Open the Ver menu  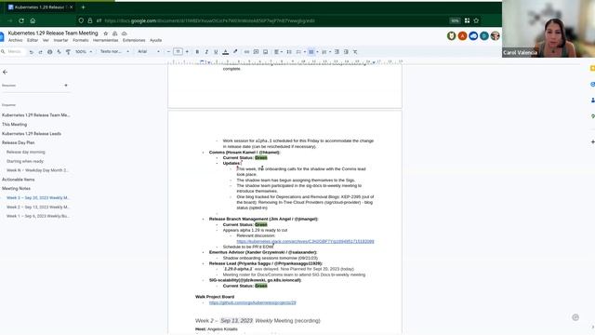46,40
